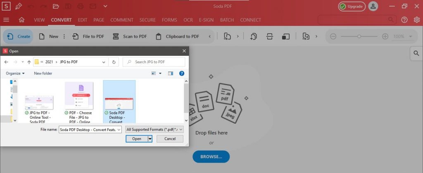Click the BROWSE... button

211,157
